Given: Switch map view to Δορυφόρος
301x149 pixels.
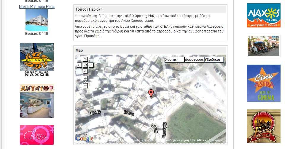Looking at the screenshot, I should (x=194, y=60).
